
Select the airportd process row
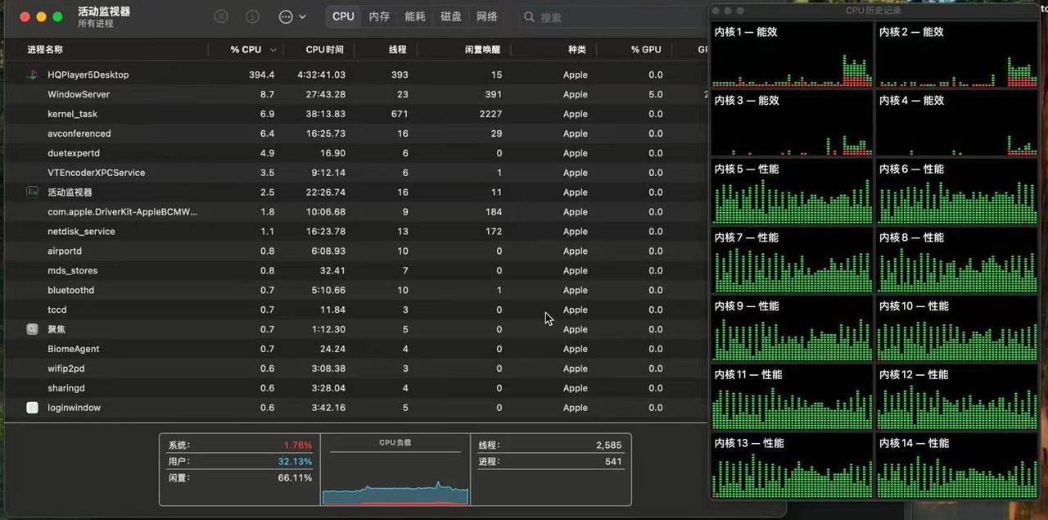(x=356, y=251)
